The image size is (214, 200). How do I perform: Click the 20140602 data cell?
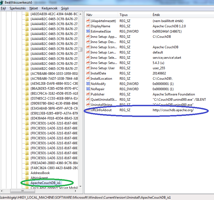(159, 73)
